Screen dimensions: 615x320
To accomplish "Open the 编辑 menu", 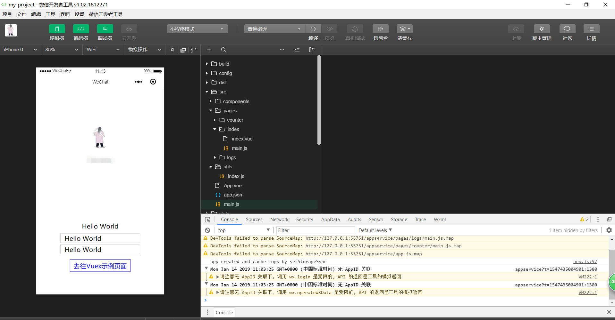I will point(36,14).
